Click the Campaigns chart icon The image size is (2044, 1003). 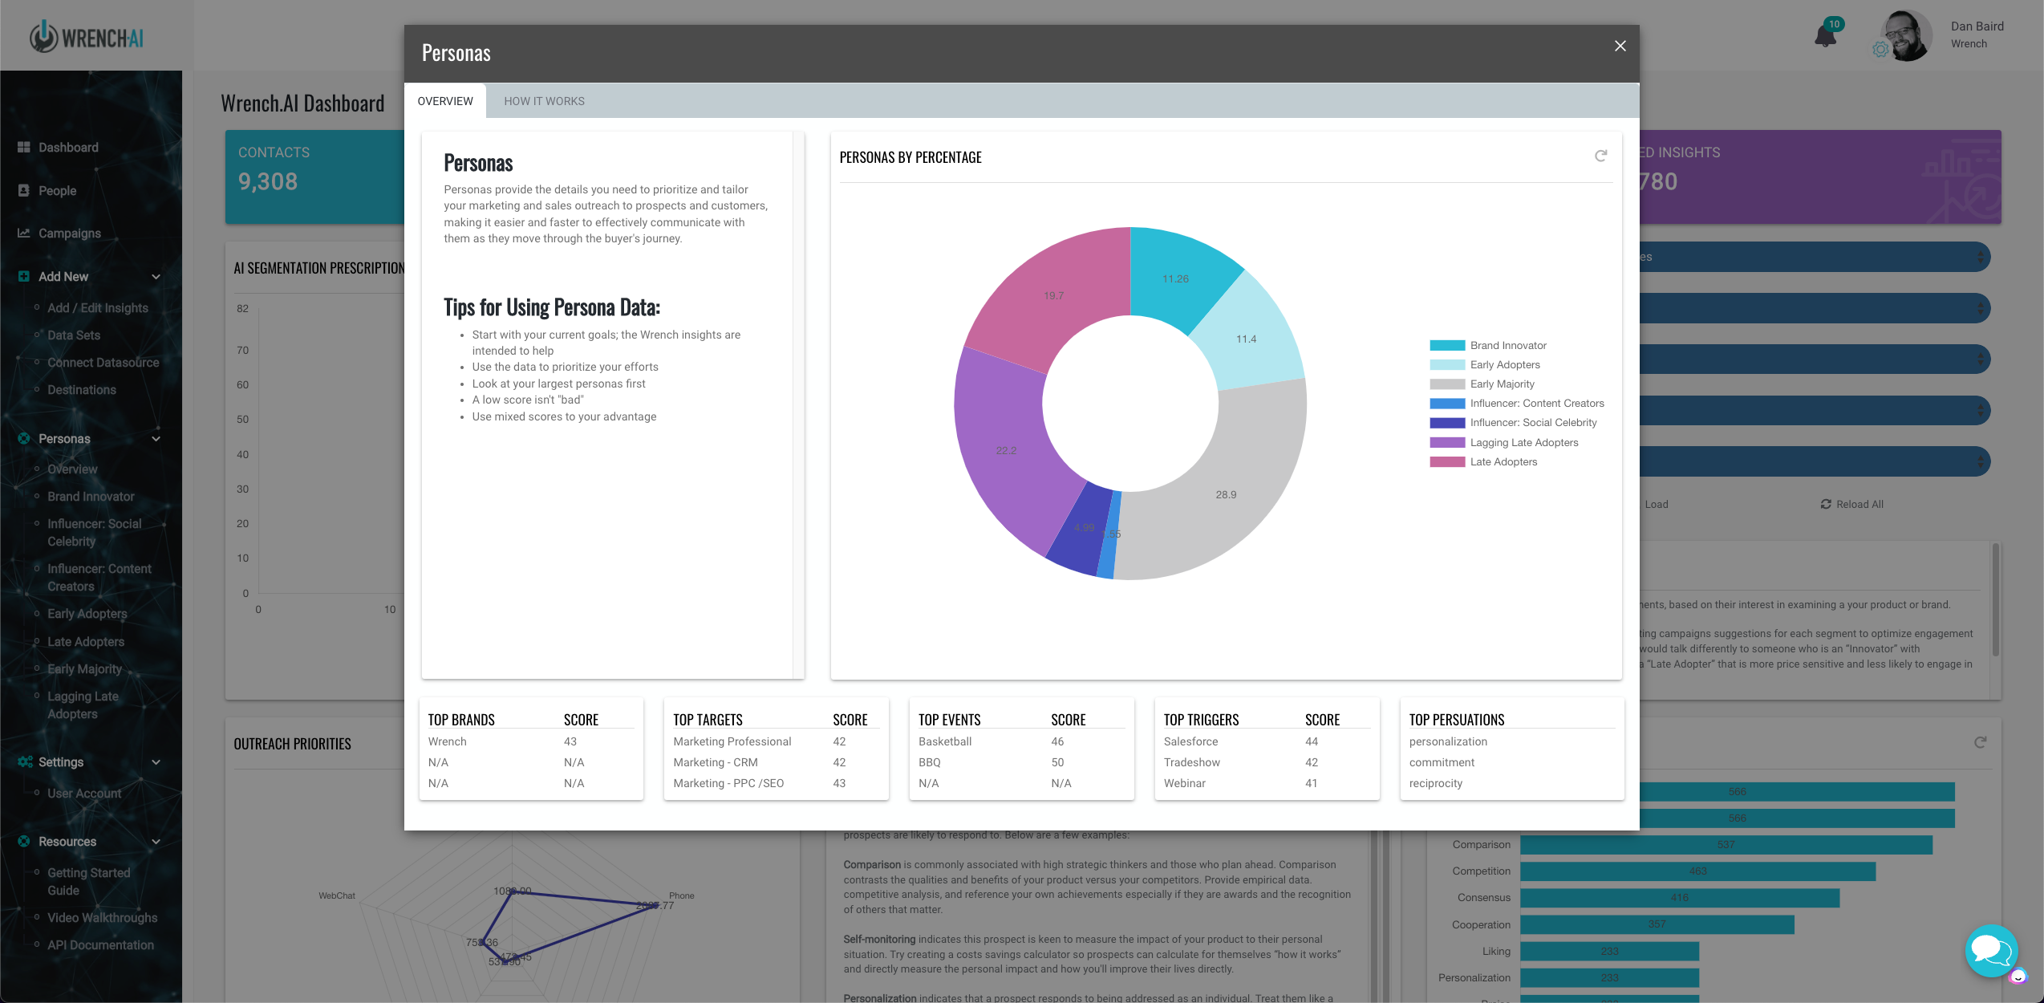24,233
